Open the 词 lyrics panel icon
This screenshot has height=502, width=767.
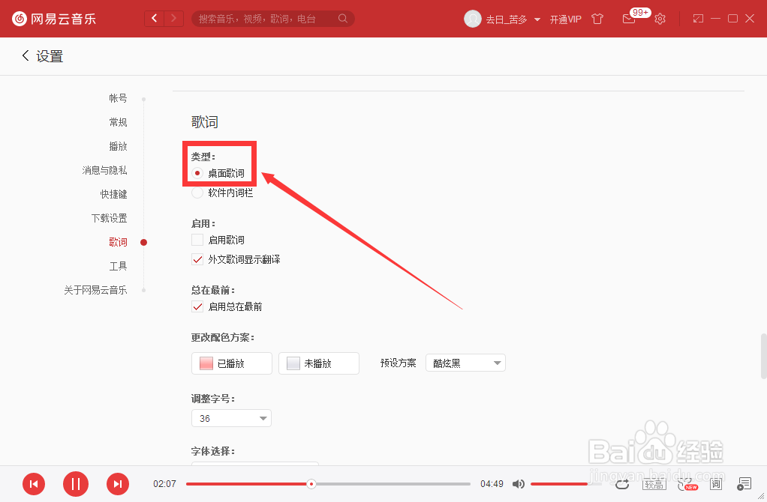coord(715,485)
